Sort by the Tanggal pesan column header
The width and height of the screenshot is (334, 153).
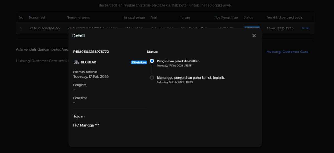click(134, 17)
